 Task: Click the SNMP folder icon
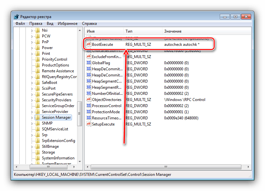(x=38, y=123)
